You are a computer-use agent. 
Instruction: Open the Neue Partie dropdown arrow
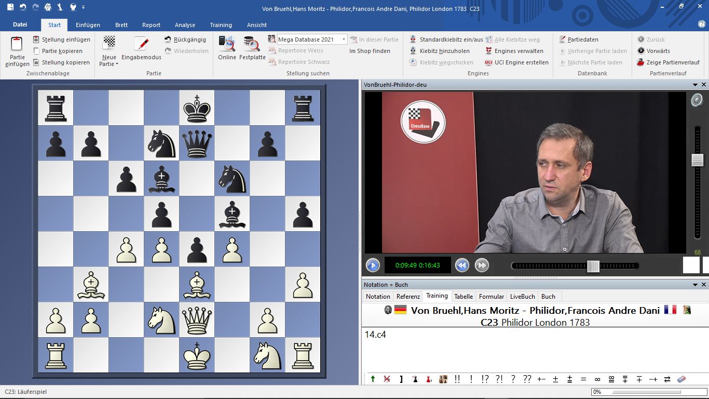[117, 64]
